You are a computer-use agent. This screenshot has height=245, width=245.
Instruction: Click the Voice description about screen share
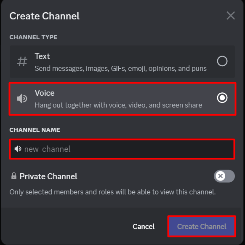(x=118, y=105)
